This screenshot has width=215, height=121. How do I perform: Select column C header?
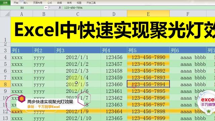pos(78,14)
